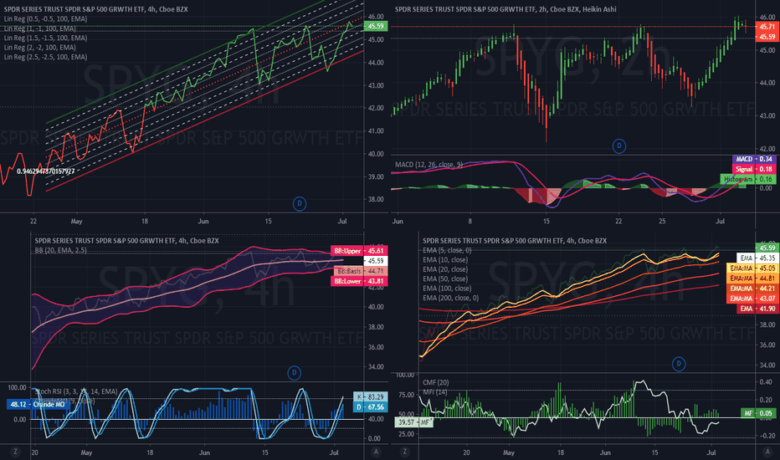The image size is (780, 460).
Task: Click the 2h Heikin Ashi chart title
Action: [x=505, y=9]
